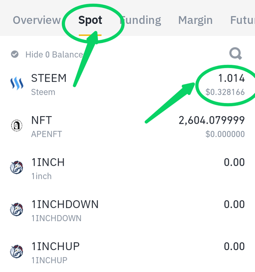Click the 1INCHUP coin logo icon
The image size is (255, 272).
click(x=16, y=252)
